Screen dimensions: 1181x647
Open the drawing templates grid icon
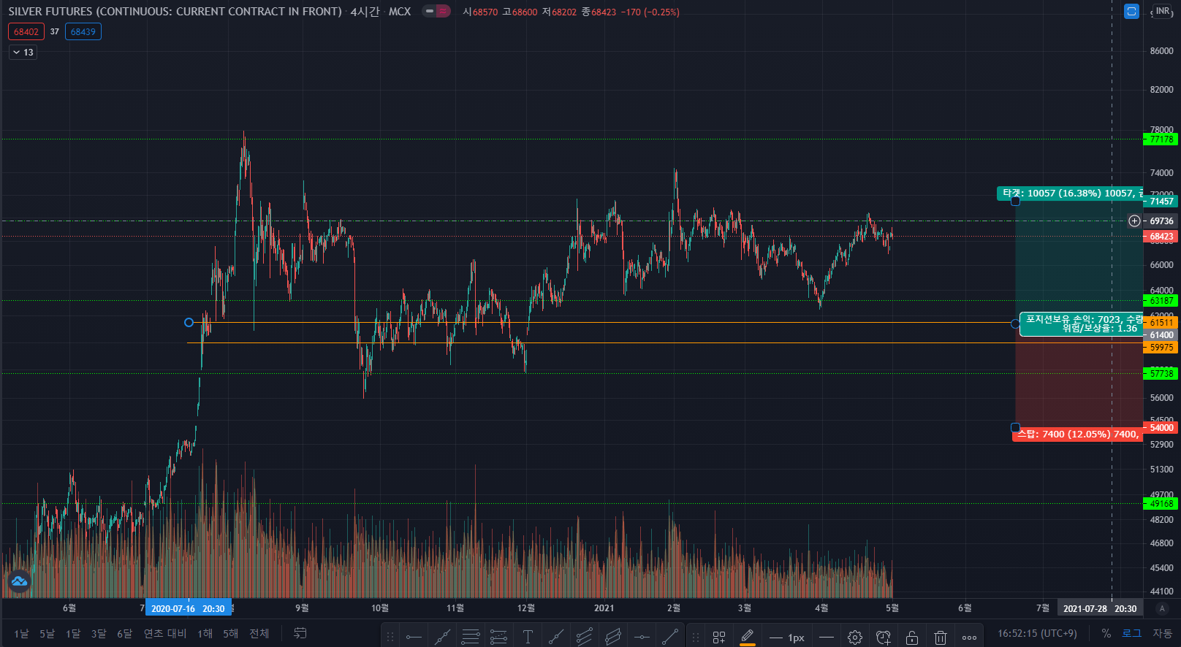[x=719, y=638]
